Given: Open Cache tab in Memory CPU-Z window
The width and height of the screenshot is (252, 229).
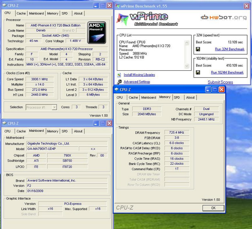Looking at the screenshot, I should [133, 97].
